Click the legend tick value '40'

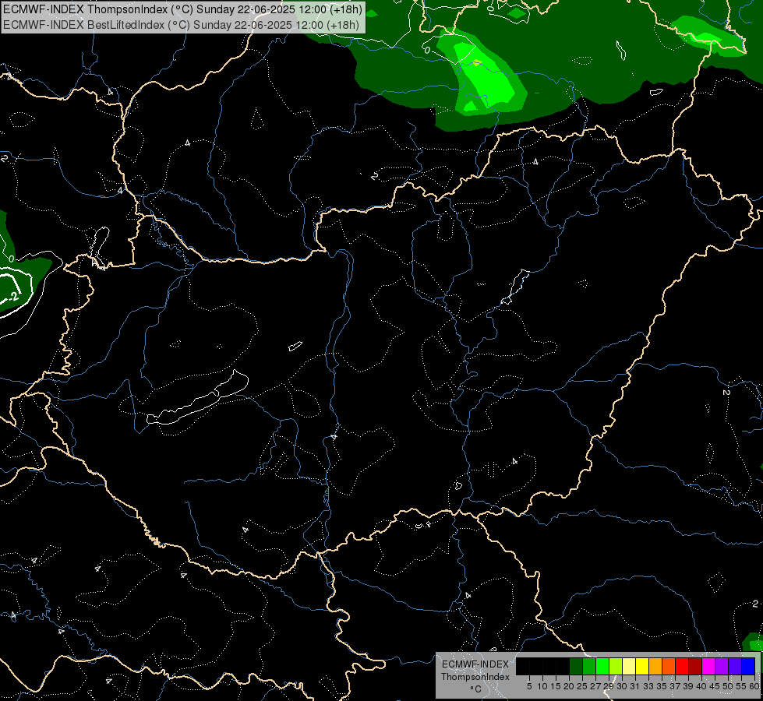[x=701, y=686]
